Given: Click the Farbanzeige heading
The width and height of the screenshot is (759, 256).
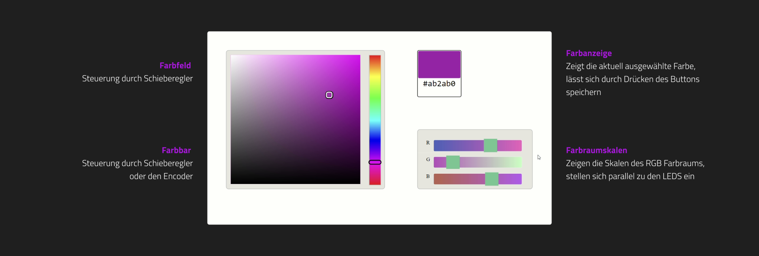Looking at the screenshot, I should pos(589,53).
